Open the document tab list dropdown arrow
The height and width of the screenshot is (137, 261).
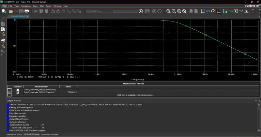coord(259,16)
